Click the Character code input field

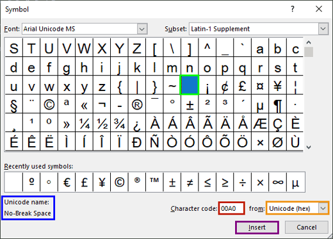click(x=231, y=208)
